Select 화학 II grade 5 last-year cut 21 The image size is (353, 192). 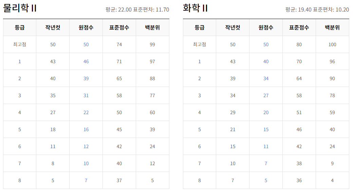click(233, 129)
